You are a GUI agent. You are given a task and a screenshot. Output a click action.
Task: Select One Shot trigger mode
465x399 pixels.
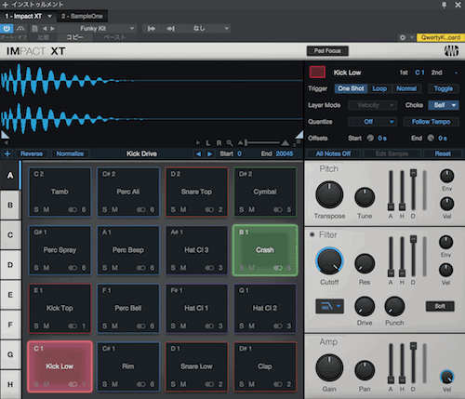click(x=351, y=88)
